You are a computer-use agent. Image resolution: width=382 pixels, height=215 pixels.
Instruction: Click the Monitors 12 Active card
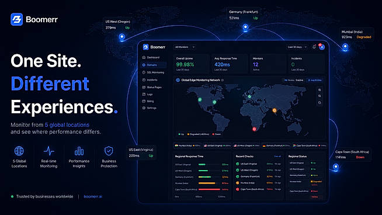tap(268, 64)
